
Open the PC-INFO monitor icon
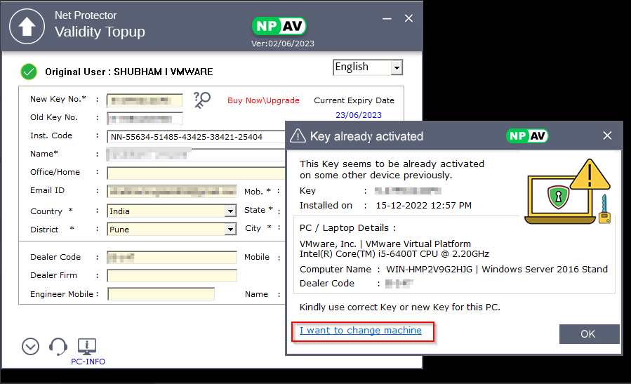[87, 346]
